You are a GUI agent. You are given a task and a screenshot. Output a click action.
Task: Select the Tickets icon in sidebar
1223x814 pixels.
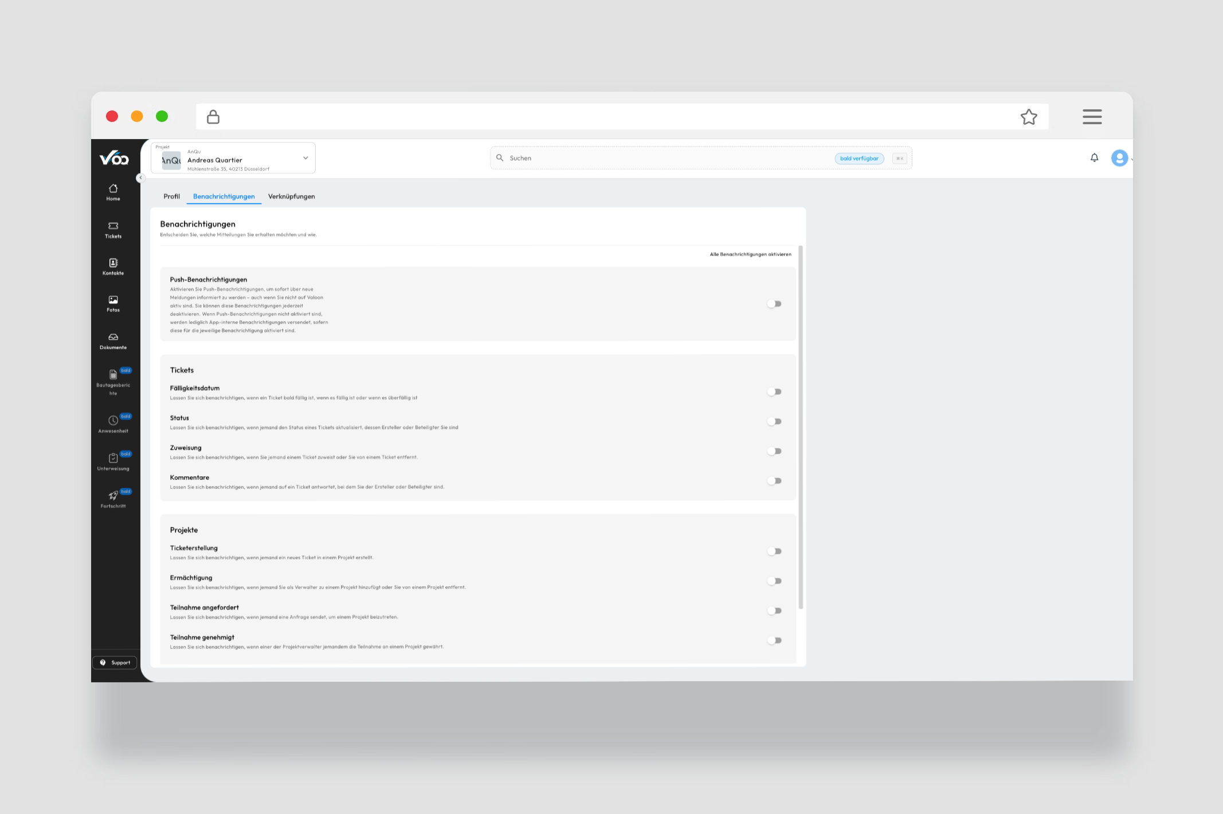113,228
